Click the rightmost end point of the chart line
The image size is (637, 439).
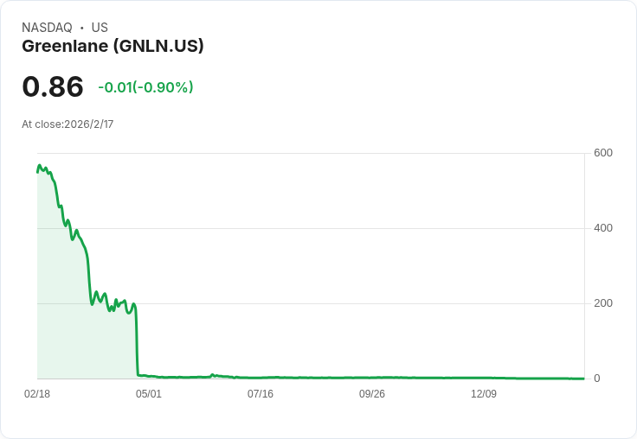(583, 379)
